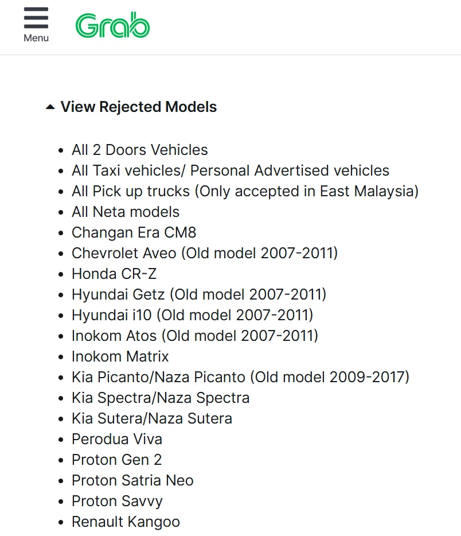Click the 'Inokom Matrix' entry
The image size is (461, 536).
coord(120,357)
